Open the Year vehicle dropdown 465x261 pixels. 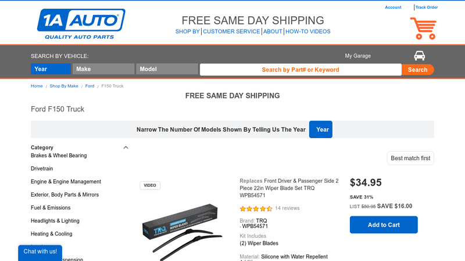(x=51, y=69)
